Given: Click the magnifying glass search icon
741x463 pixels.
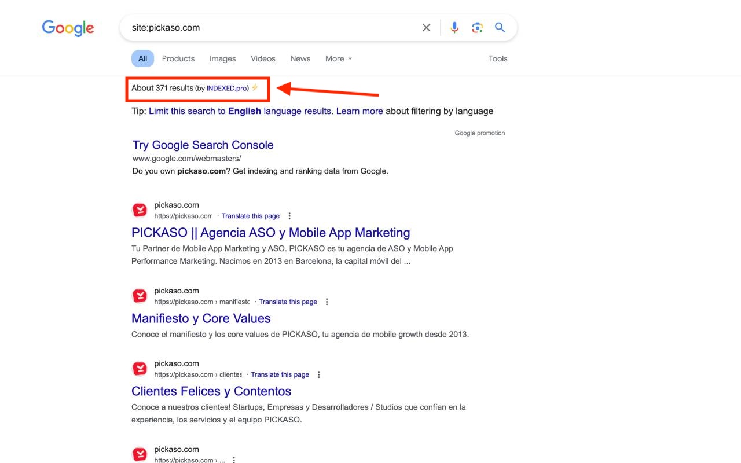Looking at the screenshot, I should point(500,28).
